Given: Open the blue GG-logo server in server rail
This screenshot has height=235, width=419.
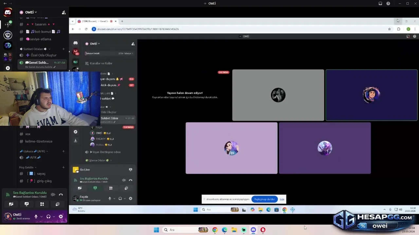Looking at the screenshot, I should coord(8,46).
